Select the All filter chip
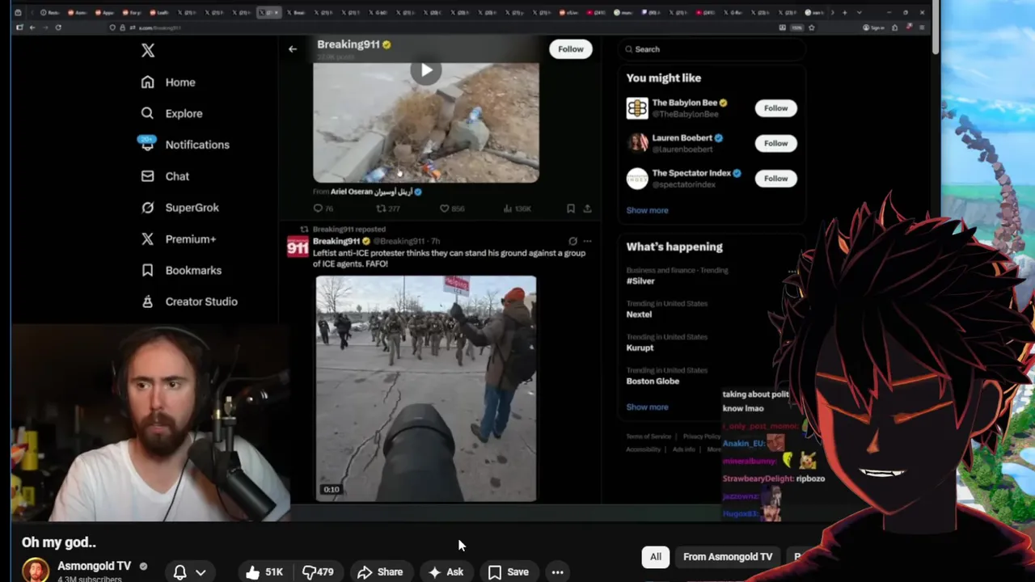1035x582 pixels. pos(656,557)
